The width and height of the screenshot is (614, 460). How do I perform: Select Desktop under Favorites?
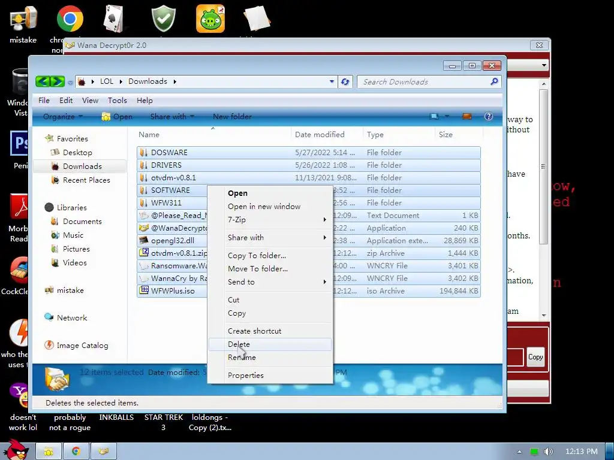point(77,153)
